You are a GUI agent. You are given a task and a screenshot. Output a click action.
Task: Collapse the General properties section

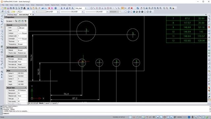click(26, 25)
